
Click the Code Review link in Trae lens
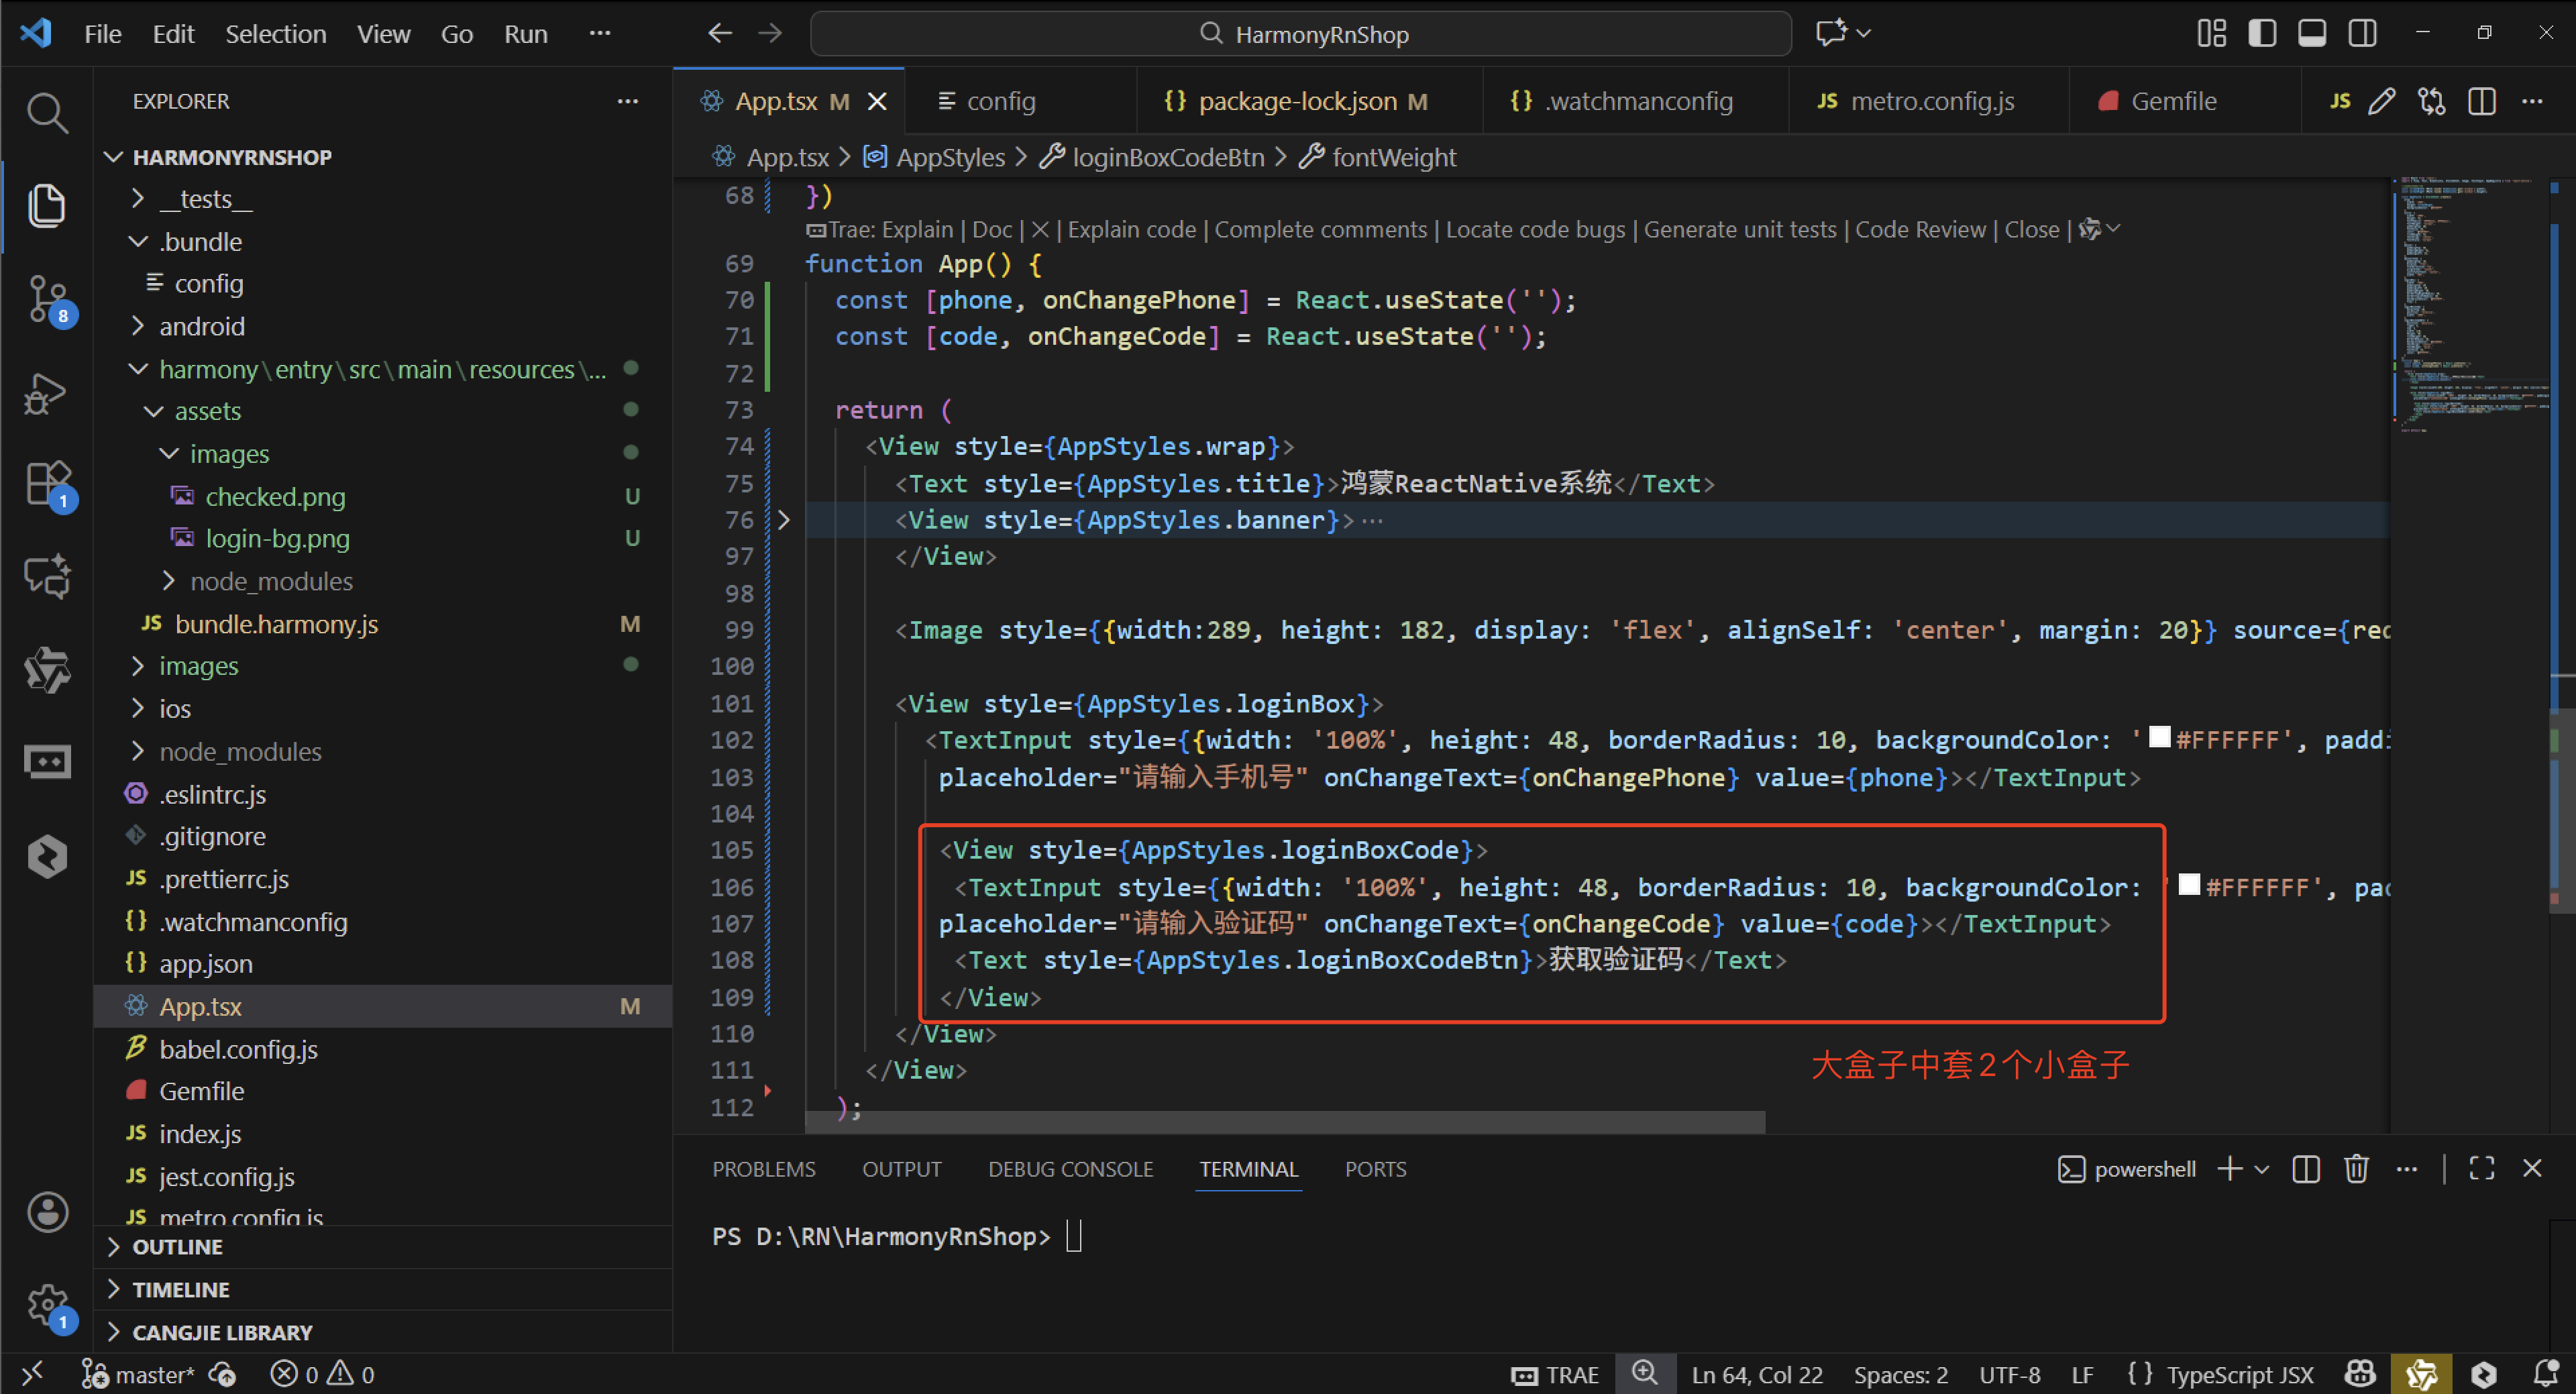1920,230
